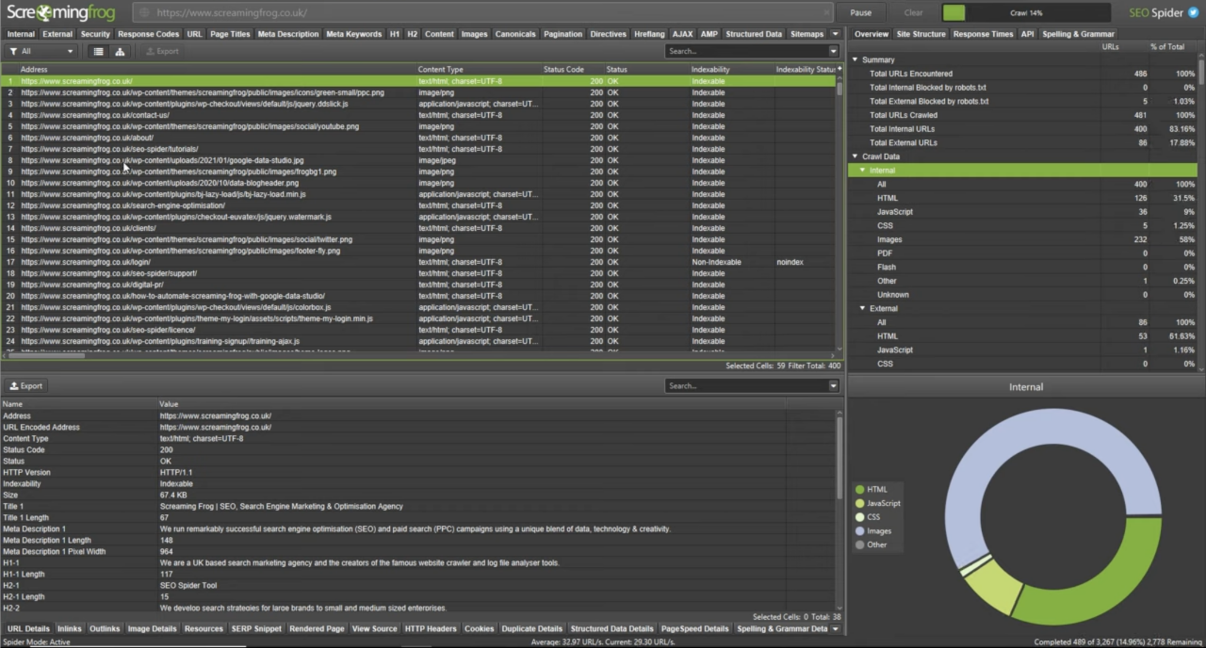1206x648 pixels.
Task: Select JavaScript under Internal crawl data
Action: pos(1023,212)
